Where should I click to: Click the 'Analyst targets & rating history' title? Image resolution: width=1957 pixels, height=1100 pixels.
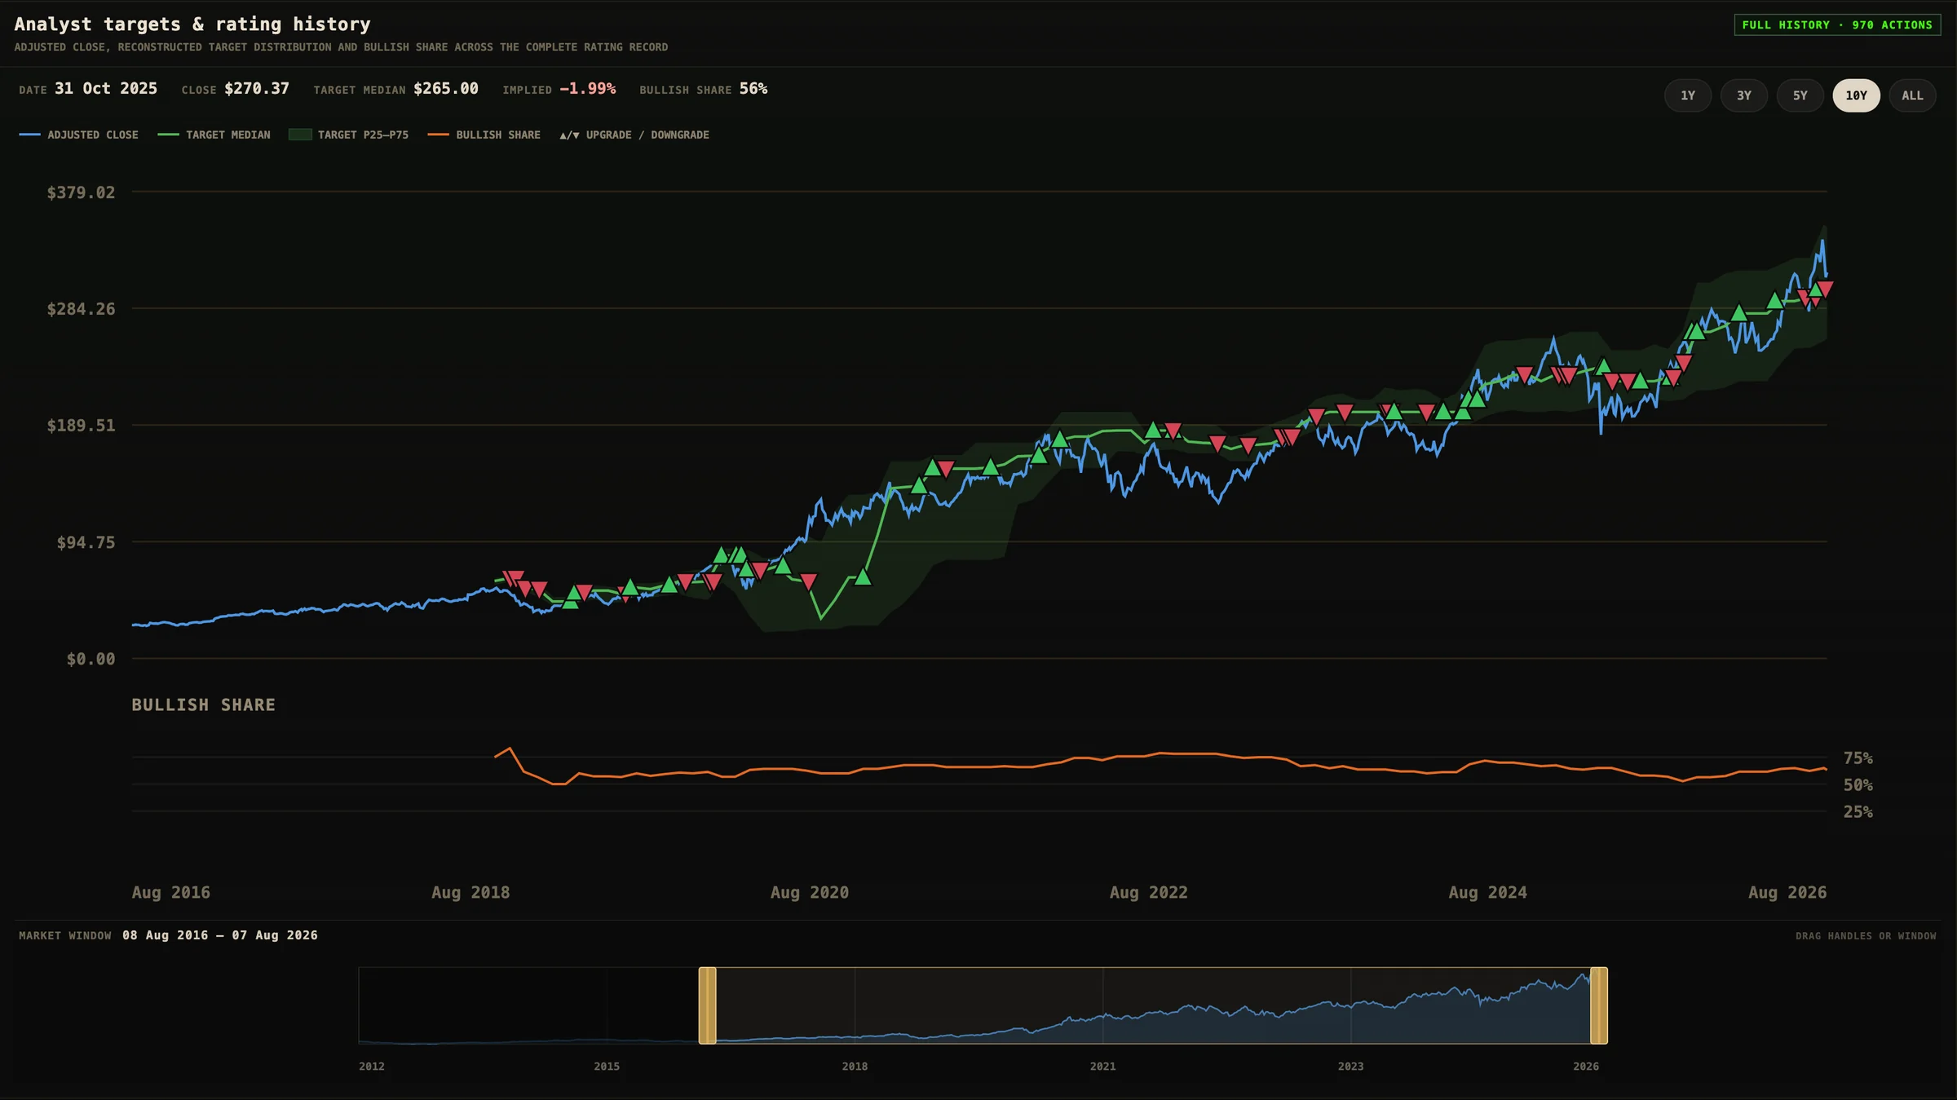[192, 24]
